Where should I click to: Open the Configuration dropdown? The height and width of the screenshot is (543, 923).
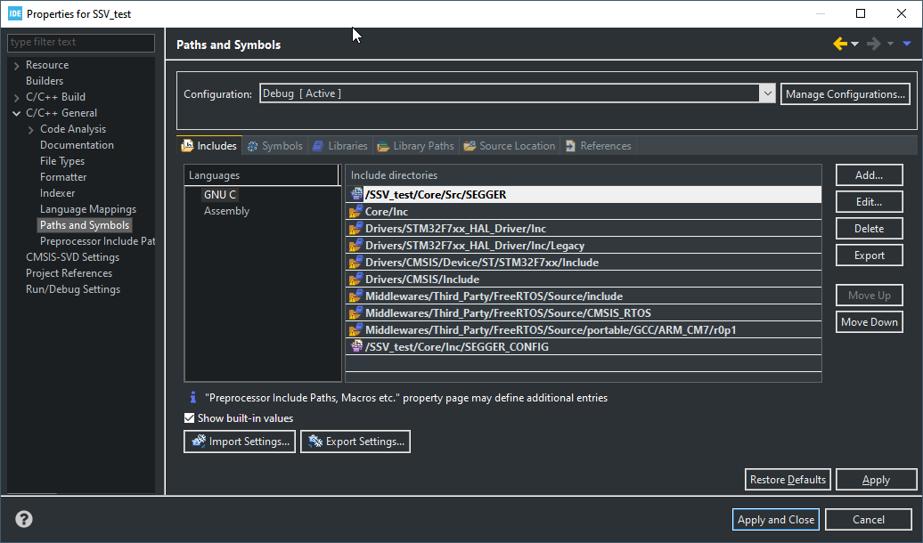tap(767, 93)
